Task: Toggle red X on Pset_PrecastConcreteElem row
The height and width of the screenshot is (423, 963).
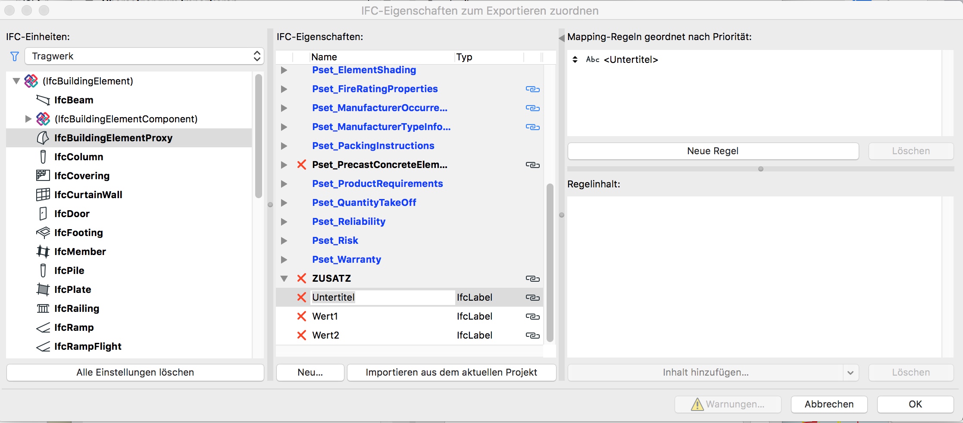Action: pos(302,165)
